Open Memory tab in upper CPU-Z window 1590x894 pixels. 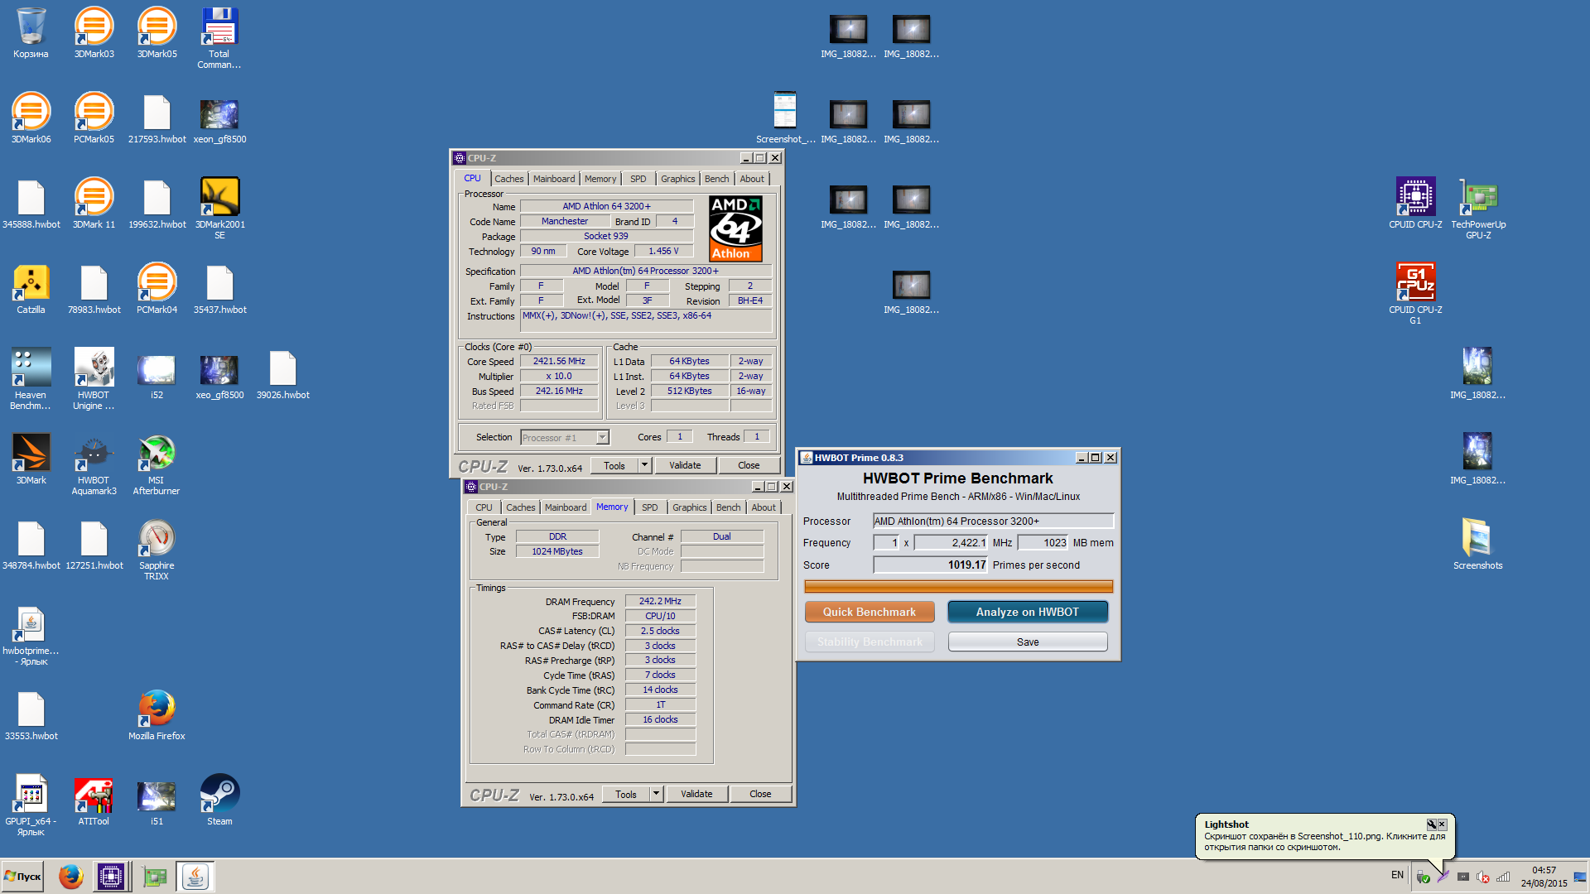pyautogui.click(x=600, y=179)
